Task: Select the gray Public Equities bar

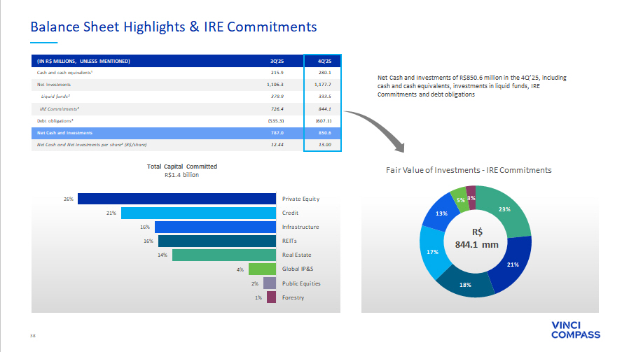Action: (270, 283)
